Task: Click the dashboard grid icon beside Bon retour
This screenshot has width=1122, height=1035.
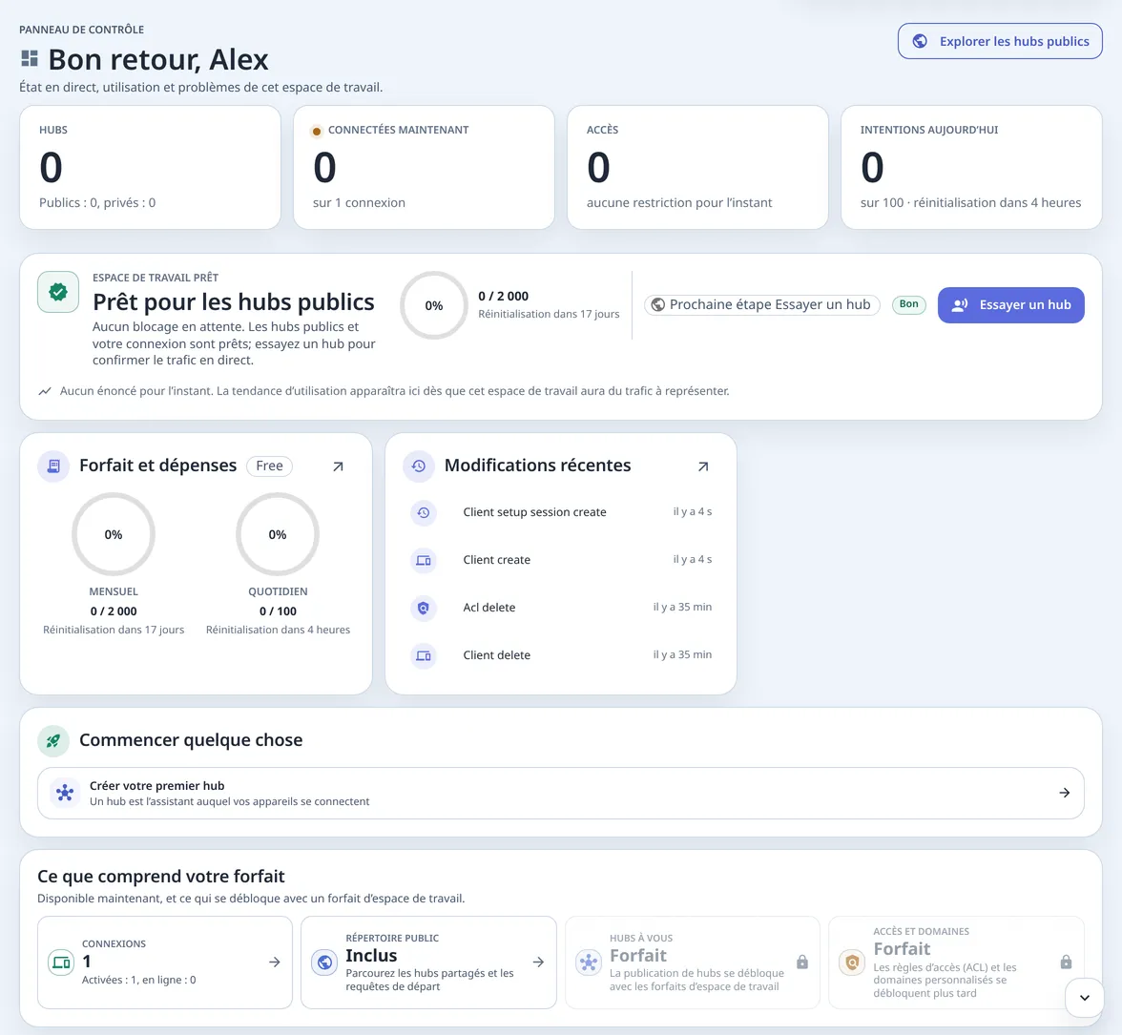Action: [30, 58]
